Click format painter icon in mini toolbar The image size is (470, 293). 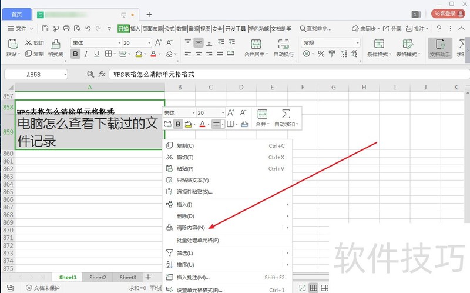pos(244,124)
